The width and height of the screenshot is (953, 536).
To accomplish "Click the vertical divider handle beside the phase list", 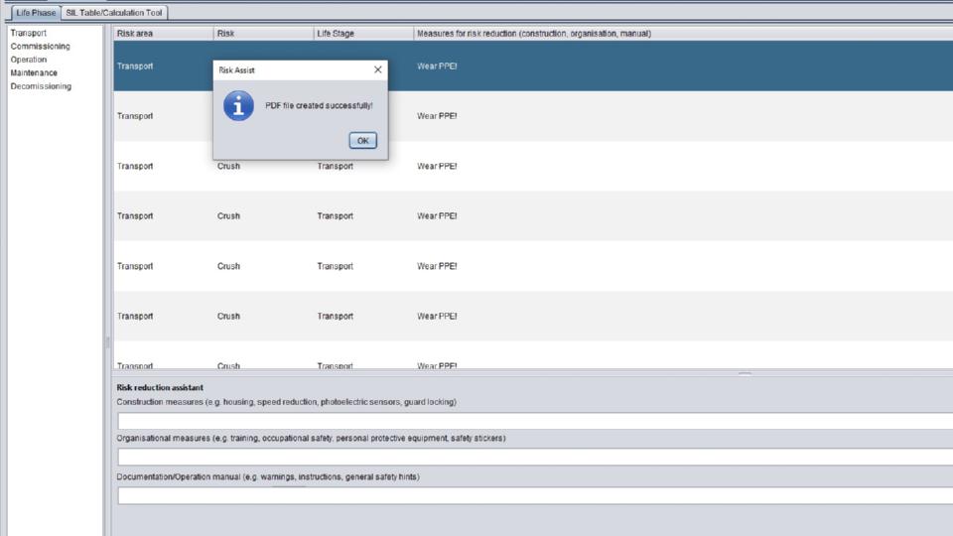I will point(108,341).
